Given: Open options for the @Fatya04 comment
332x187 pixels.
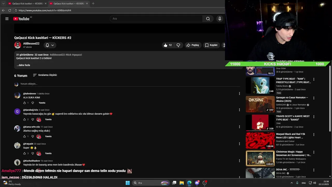Looking at the screenshot, I should coord(239,144).
